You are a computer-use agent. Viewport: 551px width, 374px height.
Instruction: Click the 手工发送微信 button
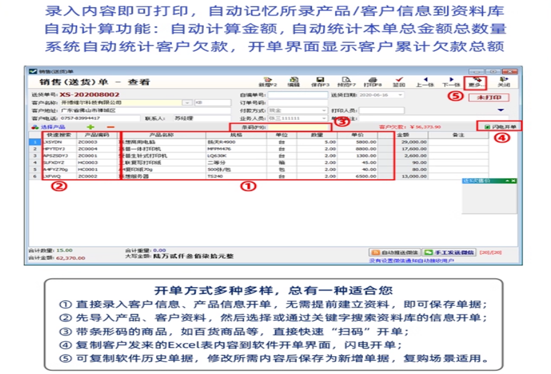pos(449,252)
